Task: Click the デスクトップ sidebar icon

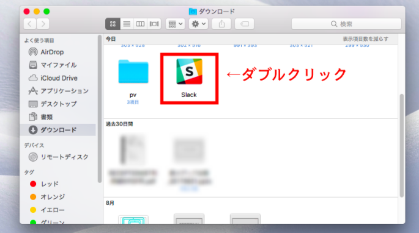Action: pyautogui.click(x=33, y=104)
